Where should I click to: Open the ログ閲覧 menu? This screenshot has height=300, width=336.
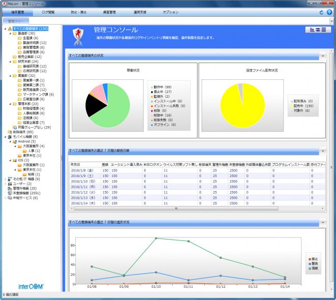coord(49,11)
